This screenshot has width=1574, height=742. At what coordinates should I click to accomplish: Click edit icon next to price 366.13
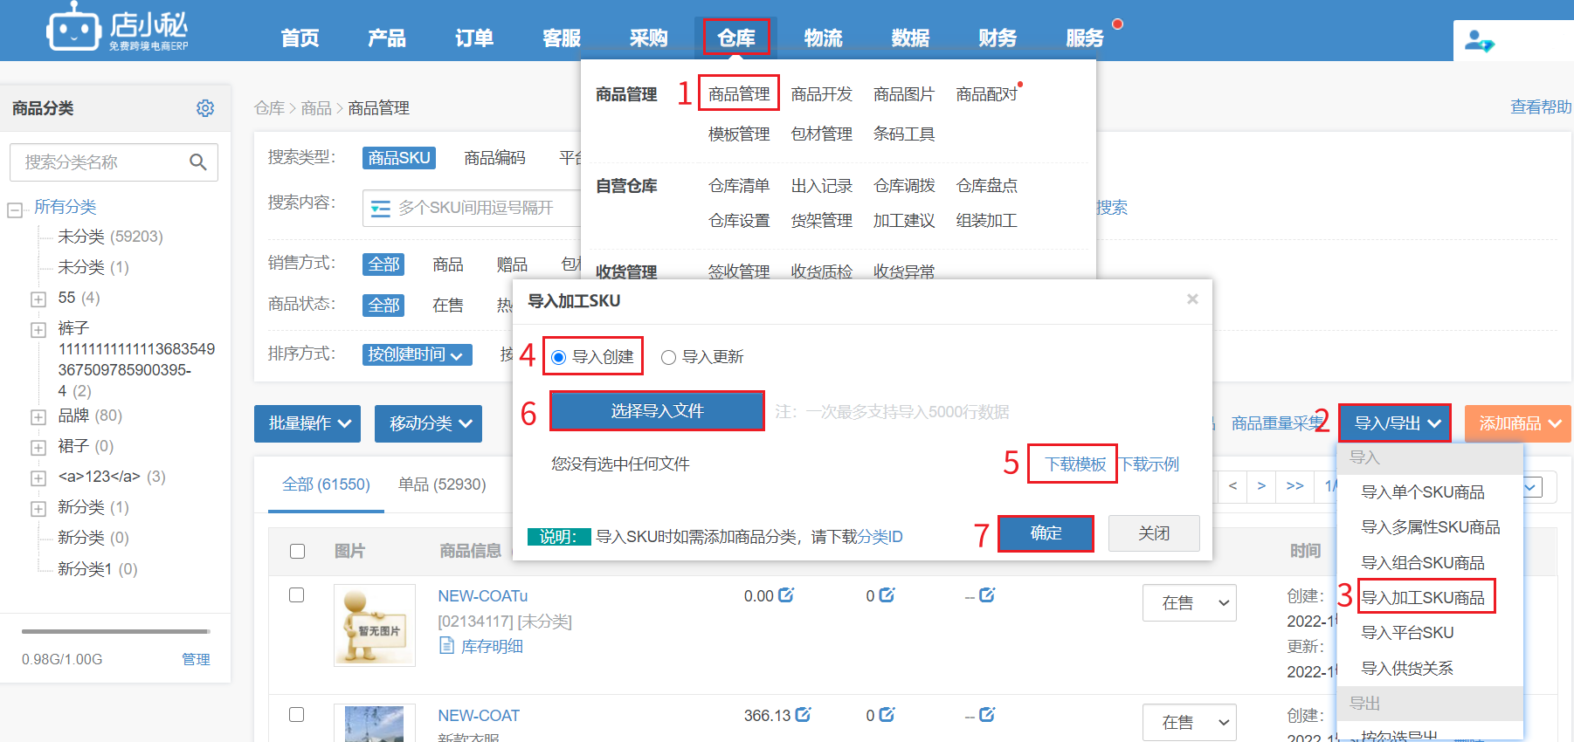click(x=803, y=715)
